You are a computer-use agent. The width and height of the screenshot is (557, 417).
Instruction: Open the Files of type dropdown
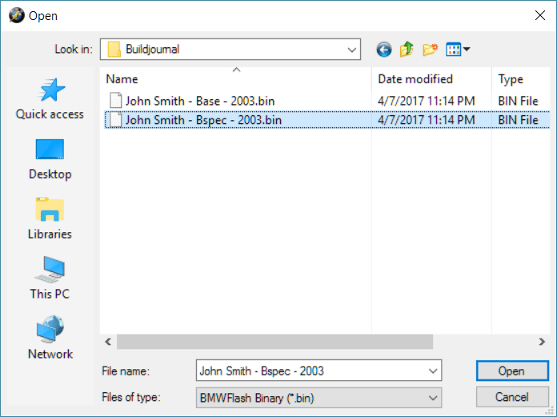pyautogui.click(x=433, y=397)
